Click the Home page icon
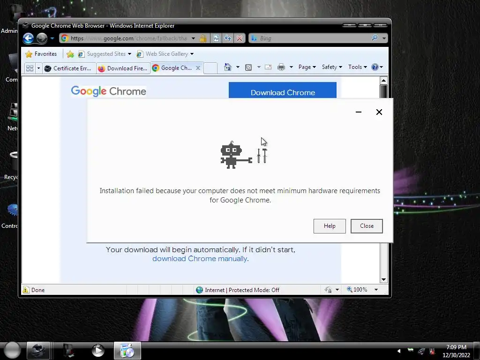Image resolution: width=480 pixels, height=360 pixels. tap(227, 67)
